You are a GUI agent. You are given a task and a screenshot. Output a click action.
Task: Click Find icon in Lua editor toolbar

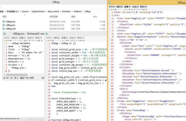click(x=67, y=41)
